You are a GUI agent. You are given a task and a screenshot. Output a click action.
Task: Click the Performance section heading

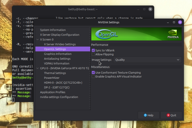pyautogui.click(x=99, y=45)
